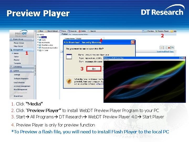The image size is (189, 142).
Task: Click the WebDT Content Manager logo
Action: point(21,33)
